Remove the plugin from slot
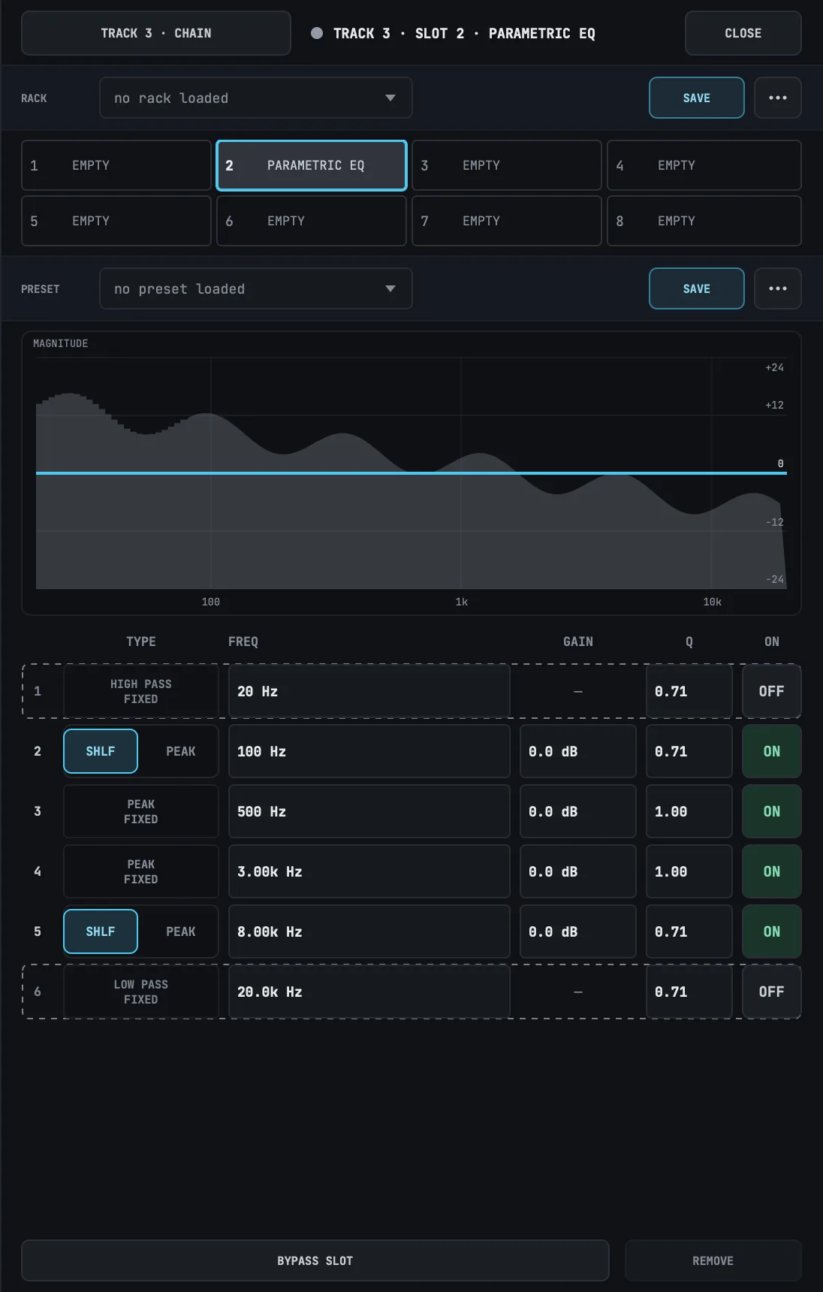823x1292 pixels. click(x=713, y=1260)
